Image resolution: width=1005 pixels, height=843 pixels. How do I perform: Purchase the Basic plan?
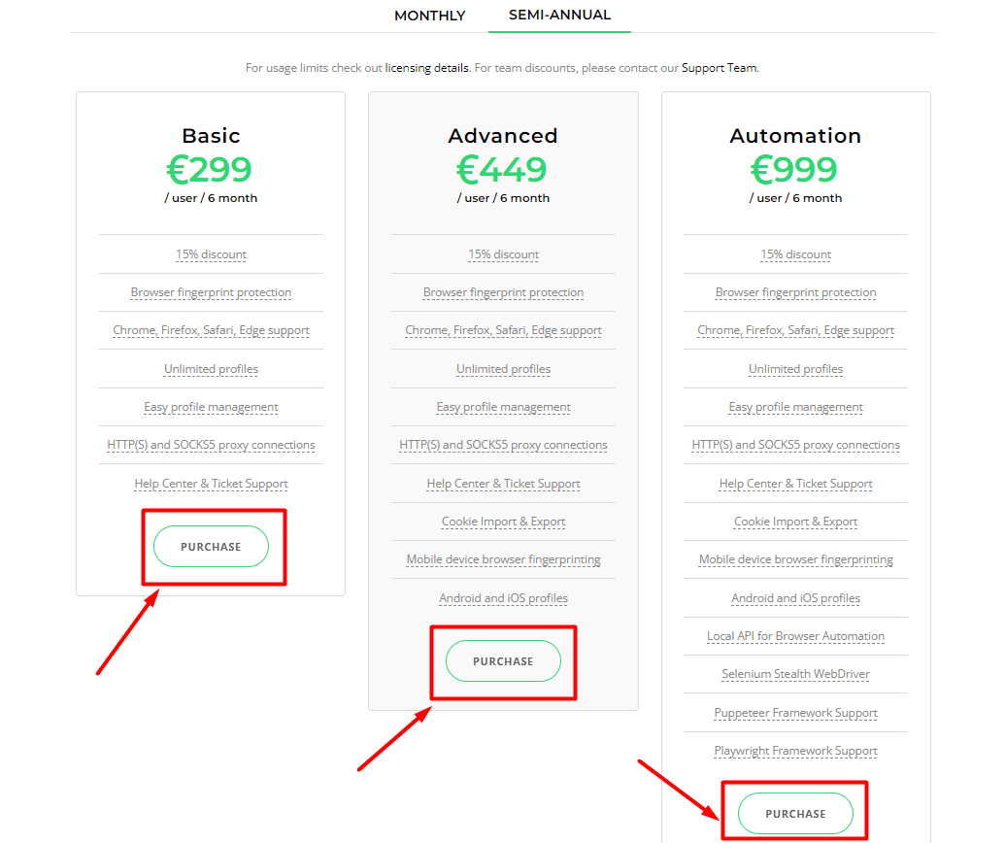point(211,547)
